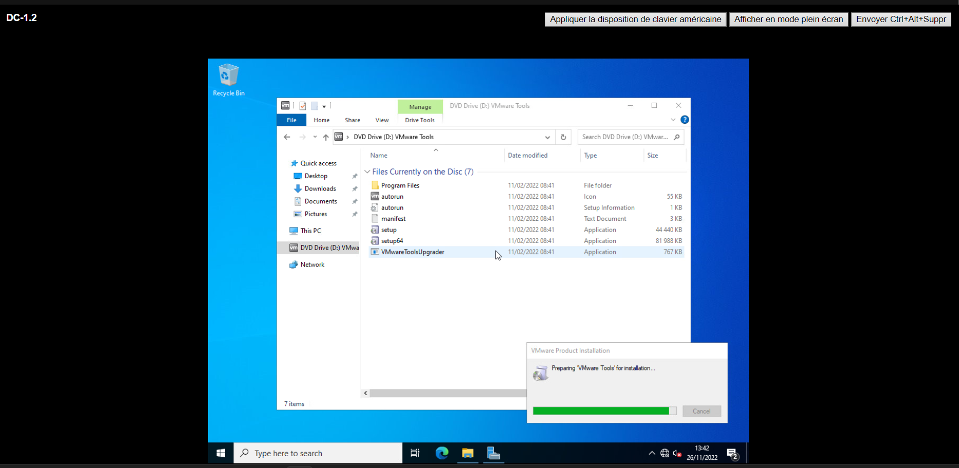Click the Search DVD Drive box
959x468 pixels.
[631, 137]
